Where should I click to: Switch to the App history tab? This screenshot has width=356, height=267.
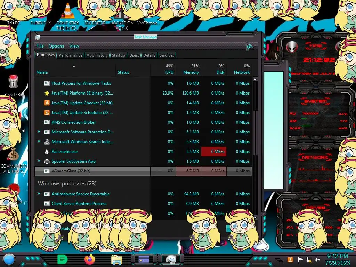(97, 55)
